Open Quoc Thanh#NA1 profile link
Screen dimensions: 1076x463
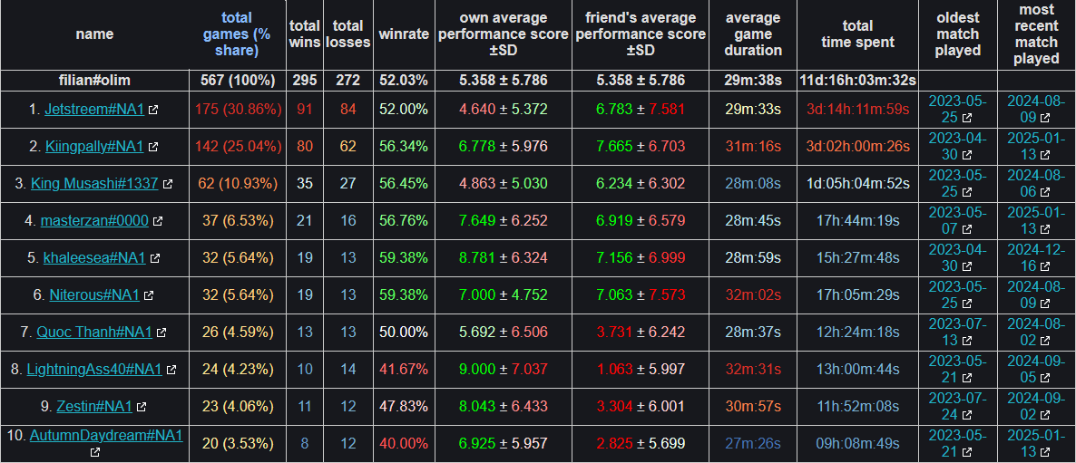pyautogui.click(x=94, y=333)
